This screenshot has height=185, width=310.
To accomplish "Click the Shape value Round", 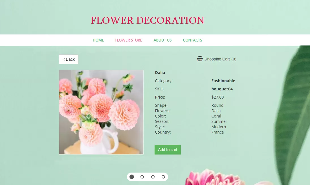I will (x=217, y=105).
